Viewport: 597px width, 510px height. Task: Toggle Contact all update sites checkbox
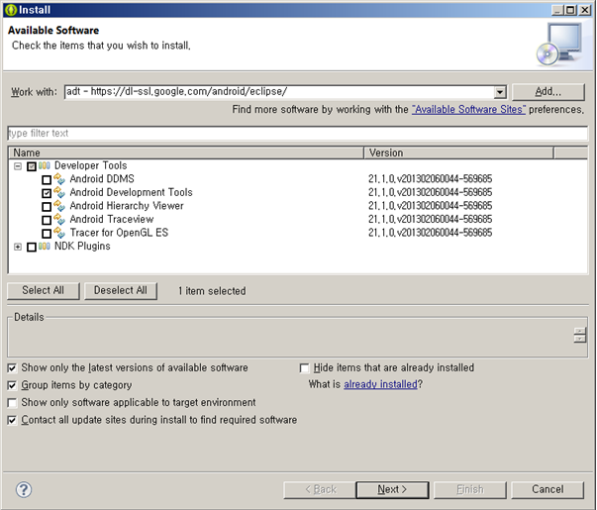coord(12,420)
